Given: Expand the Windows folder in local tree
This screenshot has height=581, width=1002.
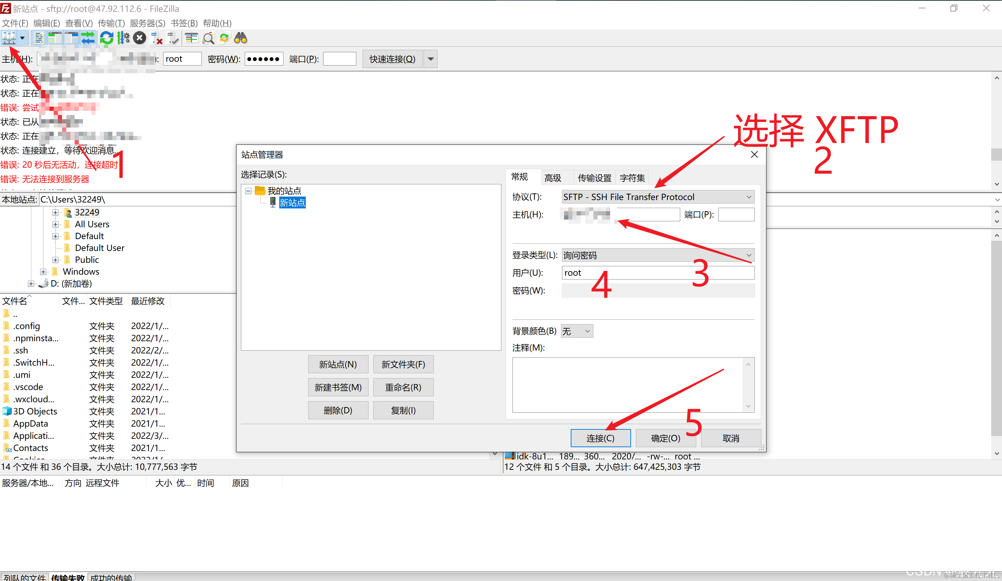Looking at the screenshot, I should (43, 272).
